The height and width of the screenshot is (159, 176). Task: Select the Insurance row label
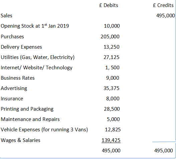(12, 99)
